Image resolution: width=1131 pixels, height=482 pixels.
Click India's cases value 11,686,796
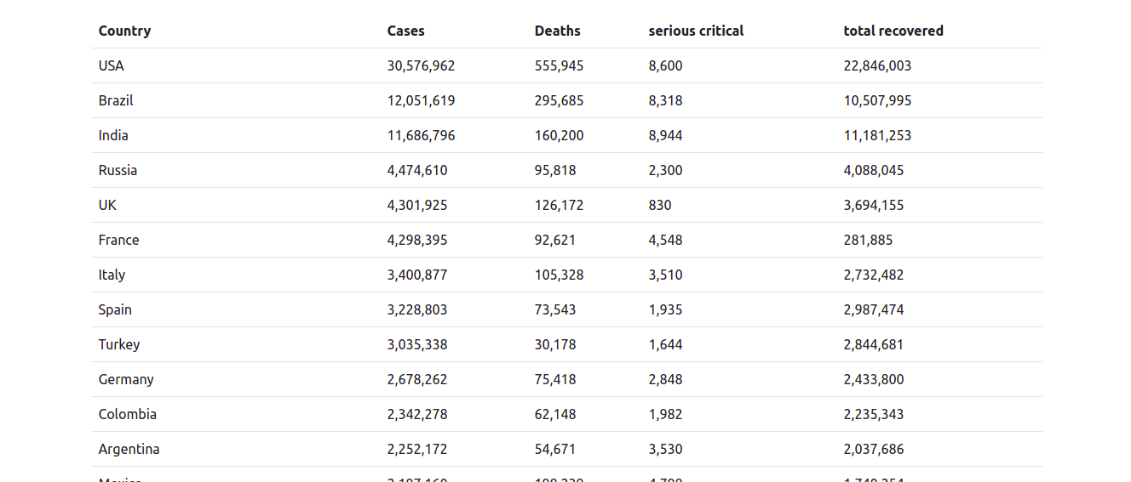[422, 135]
